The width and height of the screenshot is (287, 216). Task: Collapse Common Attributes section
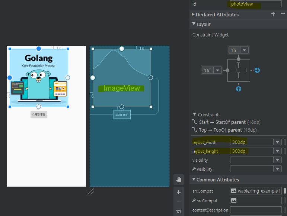coord(194,179)
